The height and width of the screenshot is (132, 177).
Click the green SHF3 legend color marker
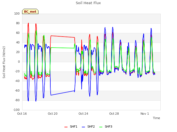coord(101,127)
